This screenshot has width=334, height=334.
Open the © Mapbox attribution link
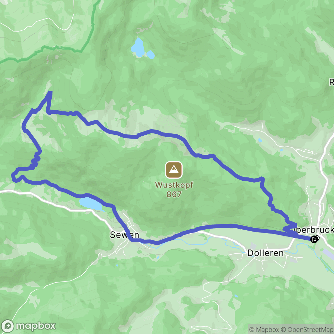click(x=264, y=329)
